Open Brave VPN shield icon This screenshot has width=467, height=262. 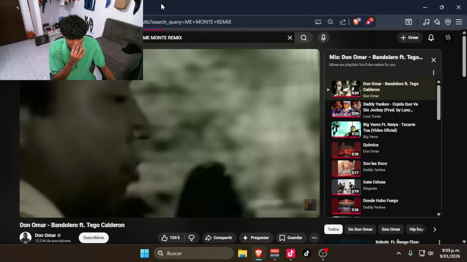[x=448, y=22]
